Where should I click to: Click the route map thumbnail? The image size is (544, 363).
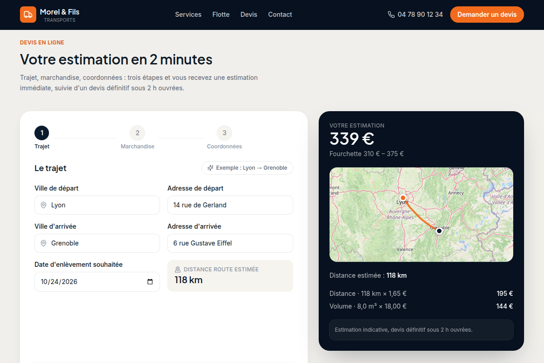coord(421,215)
